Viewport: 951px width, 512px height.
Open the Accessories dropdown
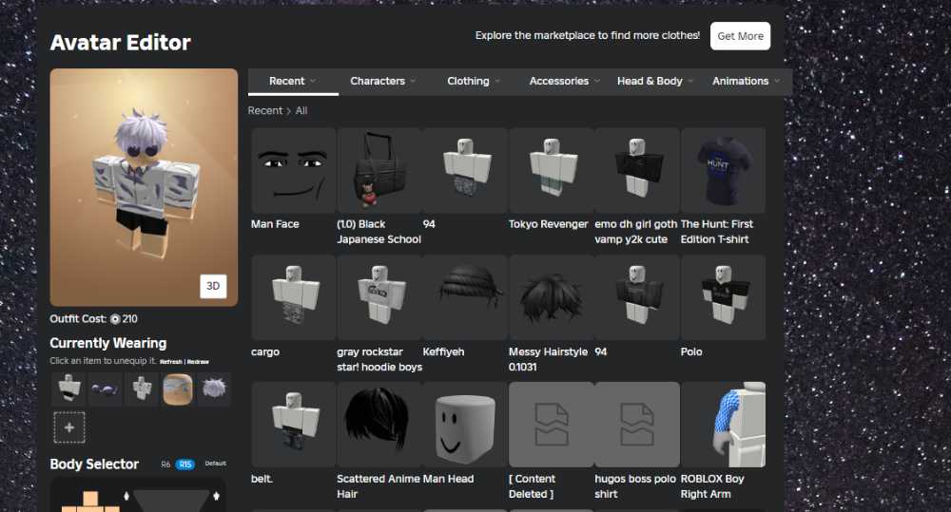564,82
